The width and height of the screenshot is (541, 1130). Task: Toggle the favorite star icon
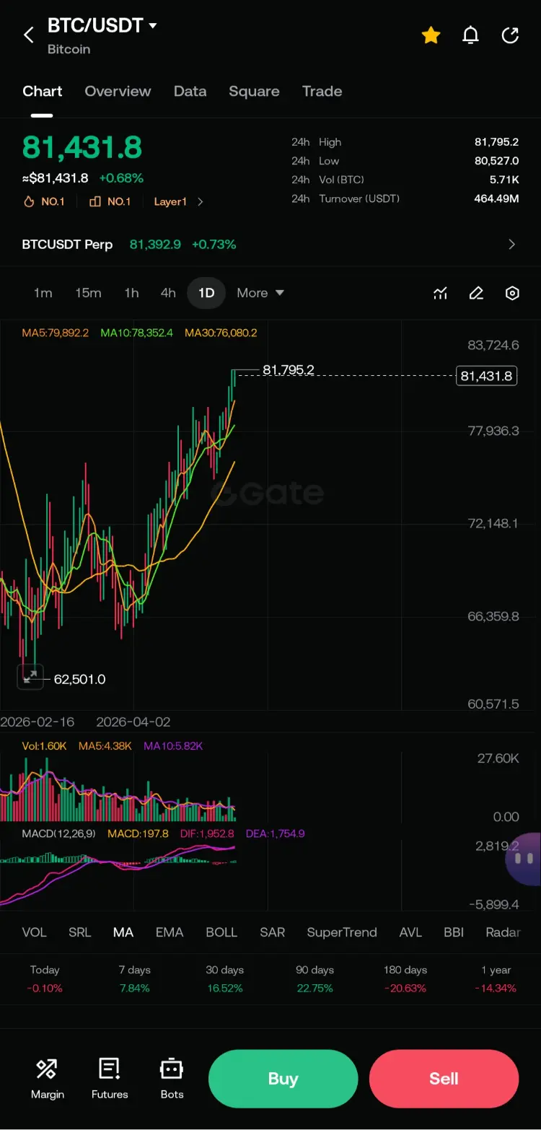tap(431, 35)
